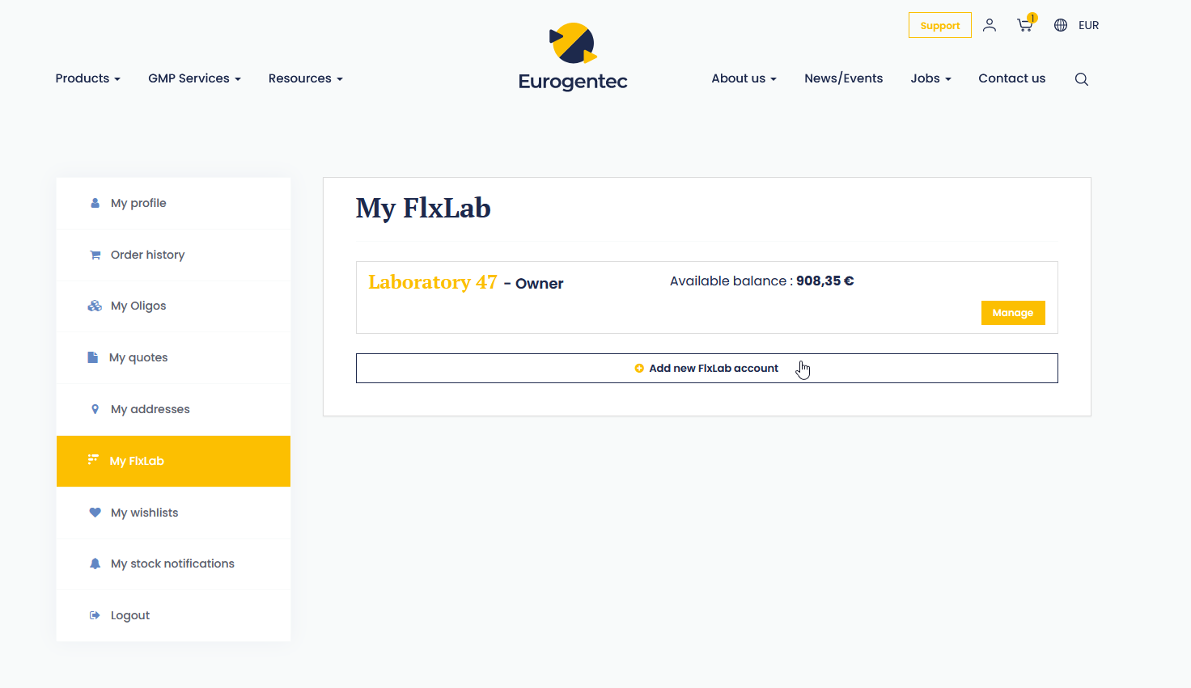
Task: Click the Support button
Action: [939, 25]
